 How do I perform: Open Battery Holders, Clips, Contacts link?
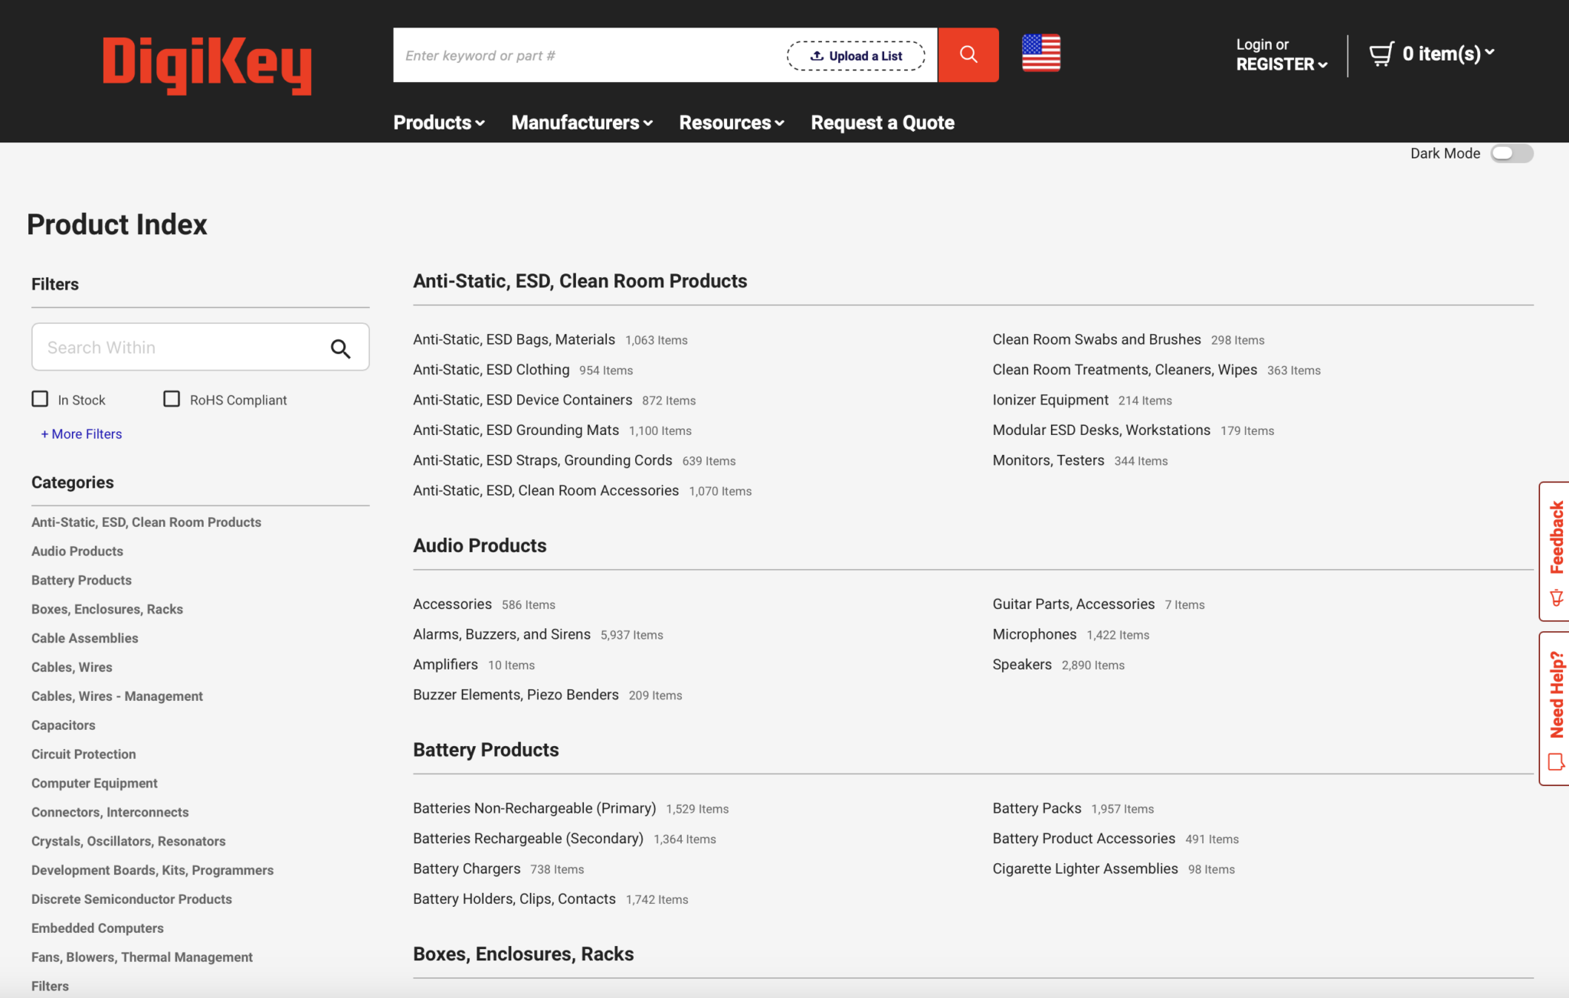point(514,898)
